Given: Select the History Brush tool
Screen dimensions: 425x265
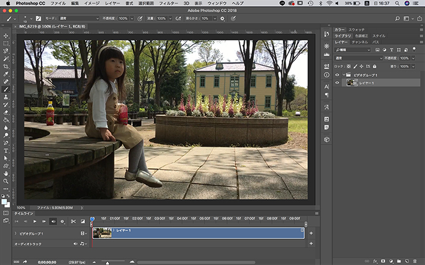Looking at the screenshot, I should click(x=5, y=105).
